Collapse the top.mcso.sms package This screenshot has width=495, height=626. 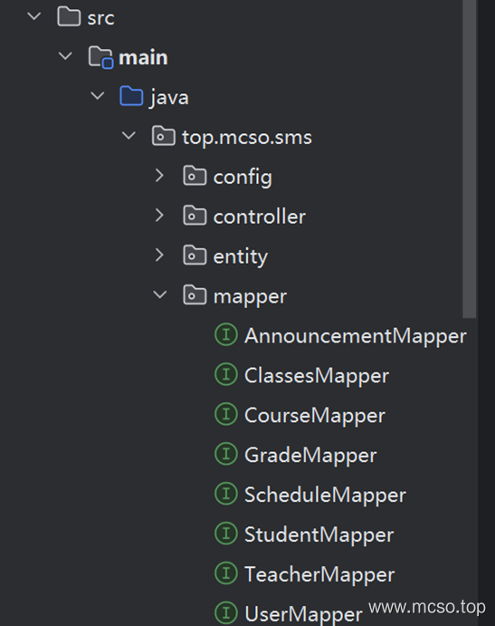(x=129, y=136)
